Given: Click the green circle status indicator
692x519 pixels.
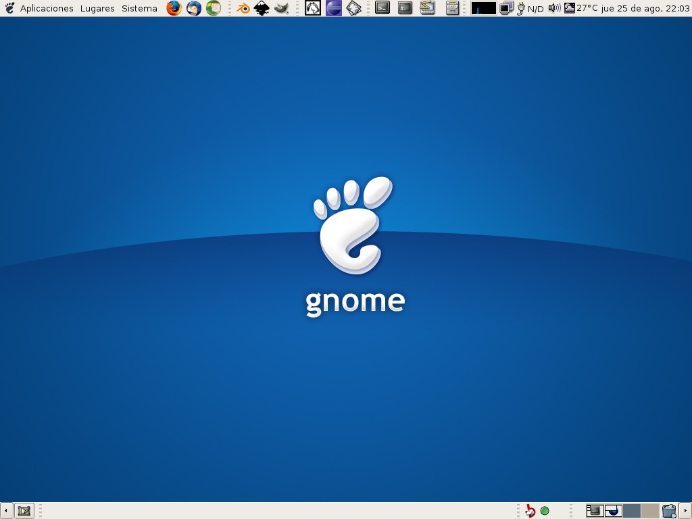Looking at the screenshot, I should pos(545,511).
